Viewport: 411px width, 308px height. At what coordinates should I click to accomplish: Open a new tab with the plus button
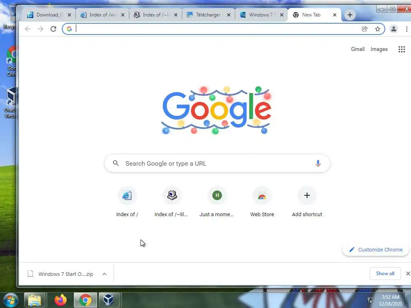[350, 15]
